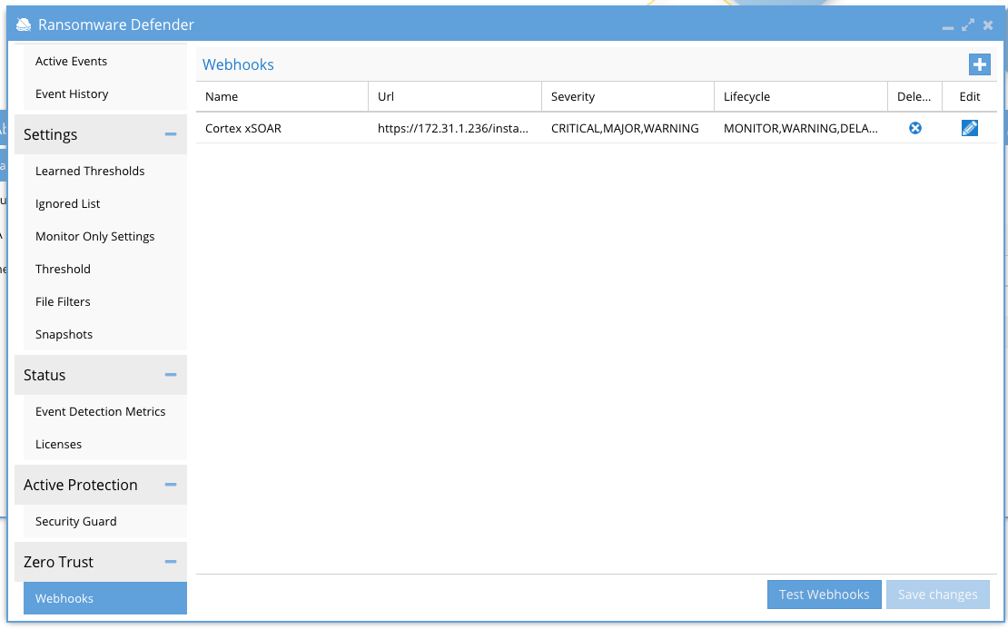
Task: Collapse the Status section
Action: pyautogui.click(x=170, y=375)
